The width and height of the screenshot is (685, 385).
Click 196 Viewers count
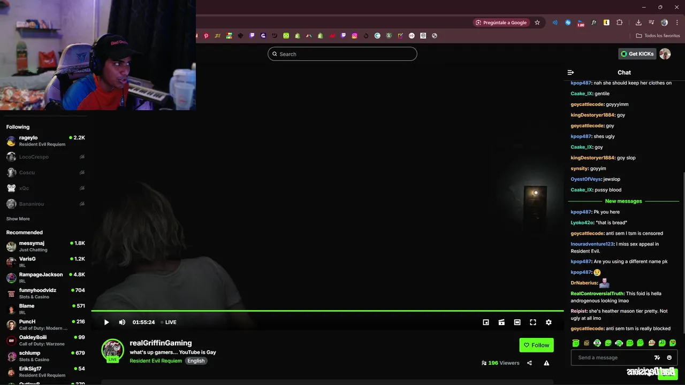pos(500,363)
